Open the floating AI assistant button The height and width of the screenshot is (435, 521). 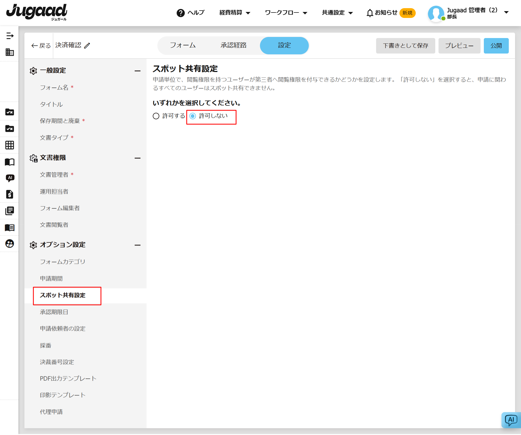(x=511, y=420)
